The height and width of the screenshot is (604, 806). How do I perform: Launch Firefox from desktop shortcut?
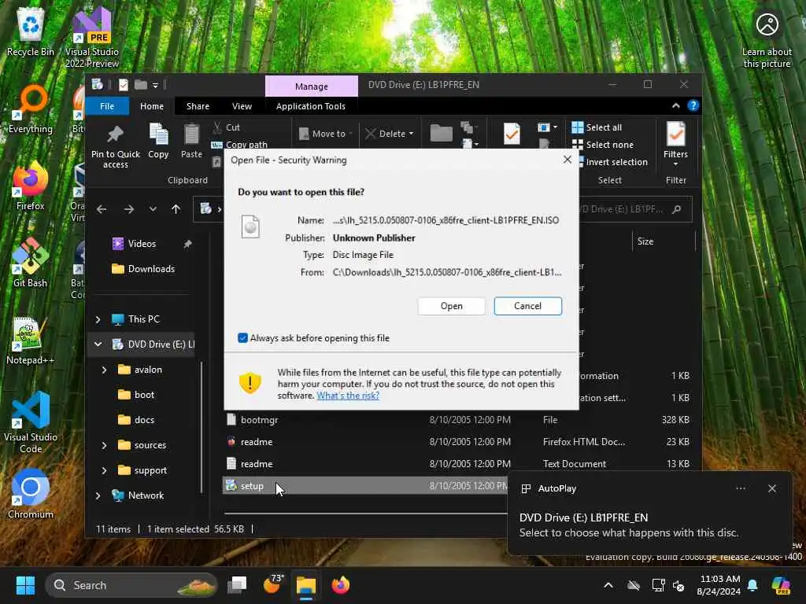coord(31,187)
